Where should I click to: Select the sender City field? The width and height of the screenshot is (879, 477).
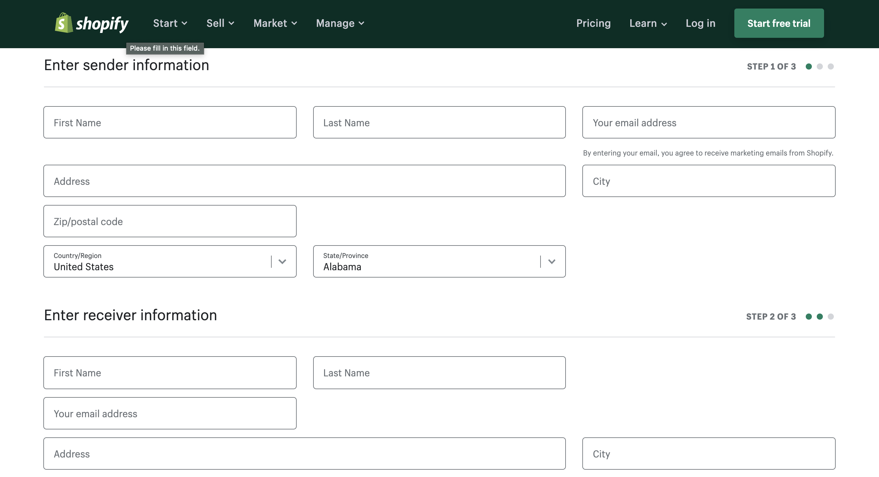tap(708, 181)
